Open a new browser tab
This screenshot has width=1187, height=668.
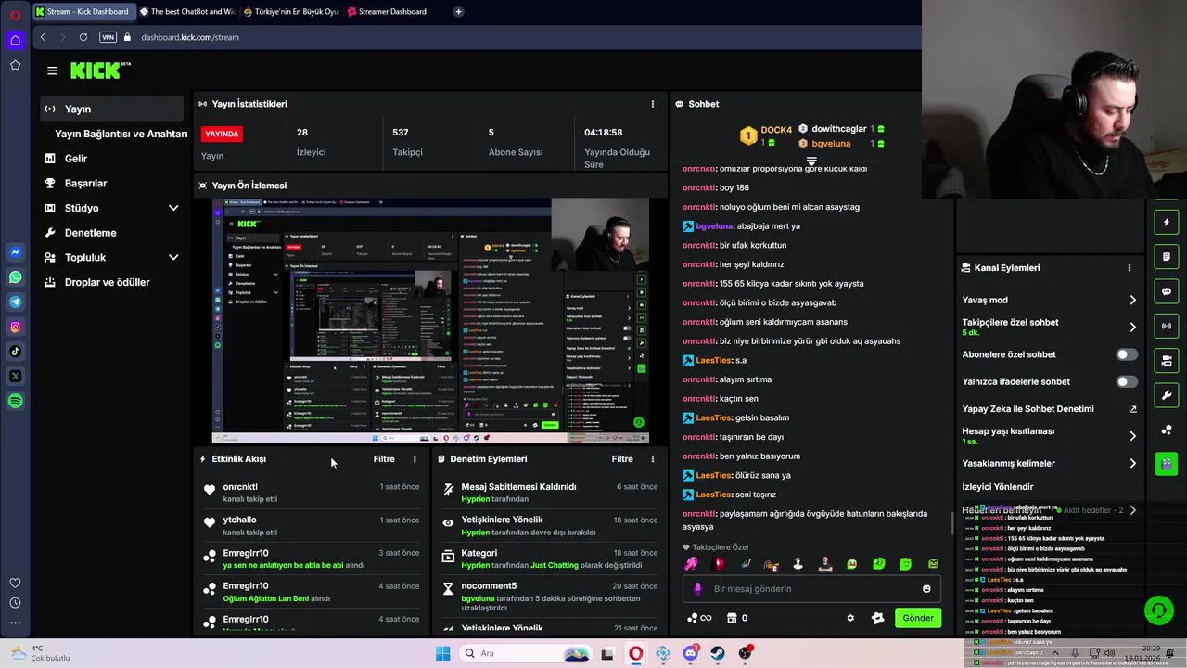(x=458, y=11)
